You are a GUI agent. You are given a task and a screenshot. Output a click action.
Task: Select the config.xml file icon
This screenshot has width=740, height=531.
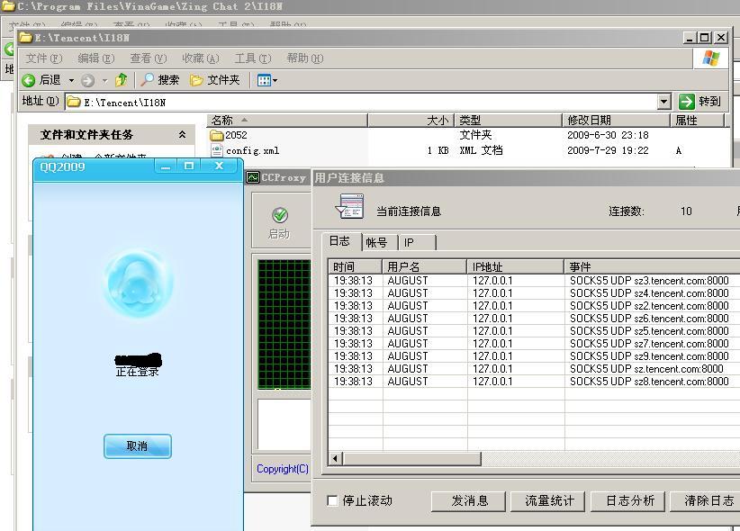[217, 150]
